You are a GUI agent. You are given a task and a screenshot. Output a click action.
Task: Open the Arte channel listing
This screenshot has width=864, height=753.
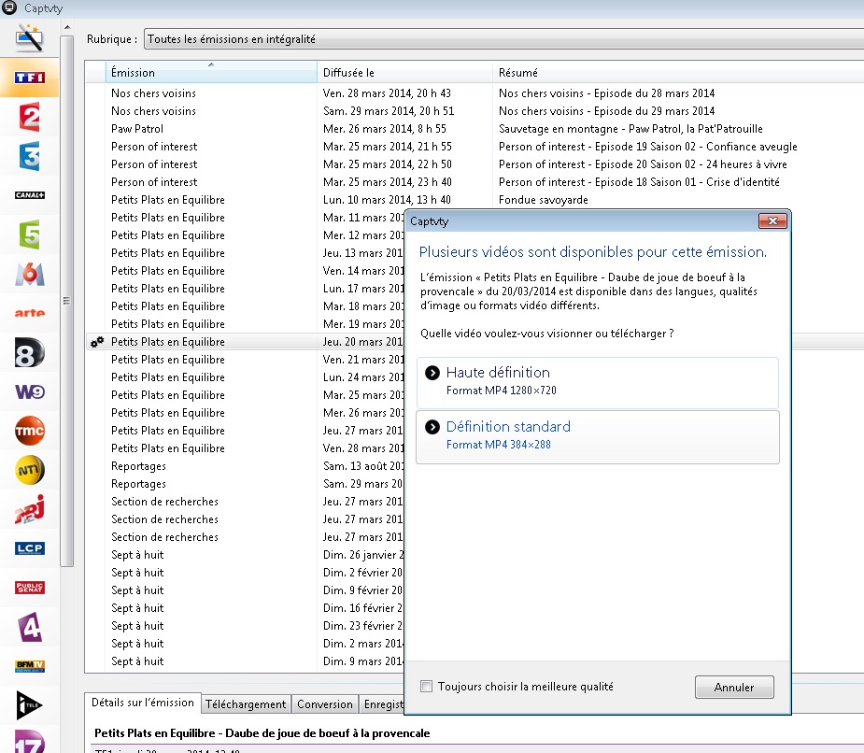click(30, 313)
